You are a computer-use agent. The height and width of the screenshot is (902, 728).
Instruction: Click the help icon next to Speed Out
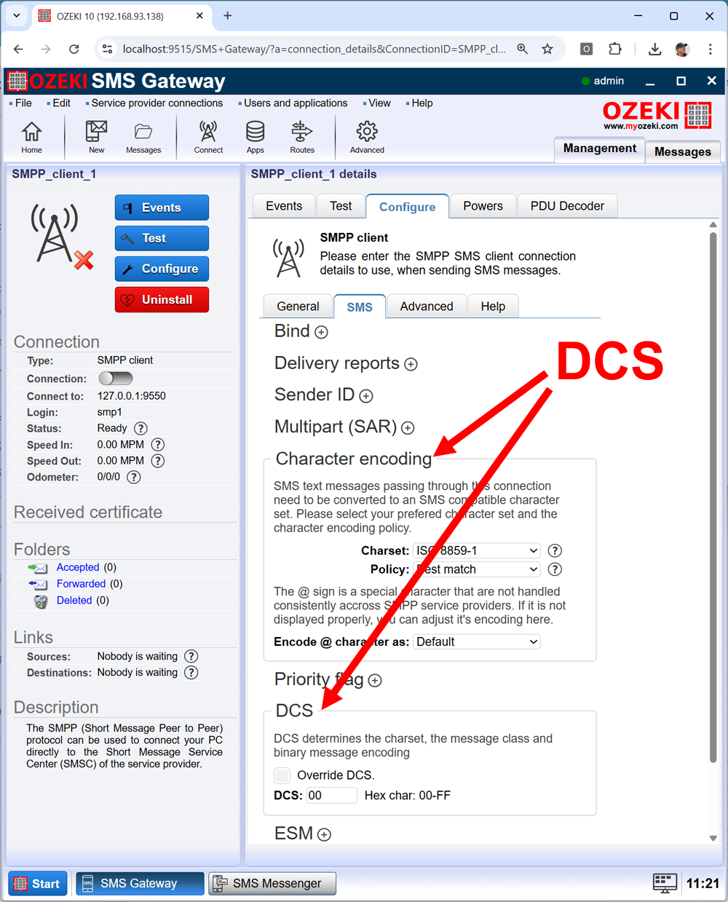click(157, 461)
